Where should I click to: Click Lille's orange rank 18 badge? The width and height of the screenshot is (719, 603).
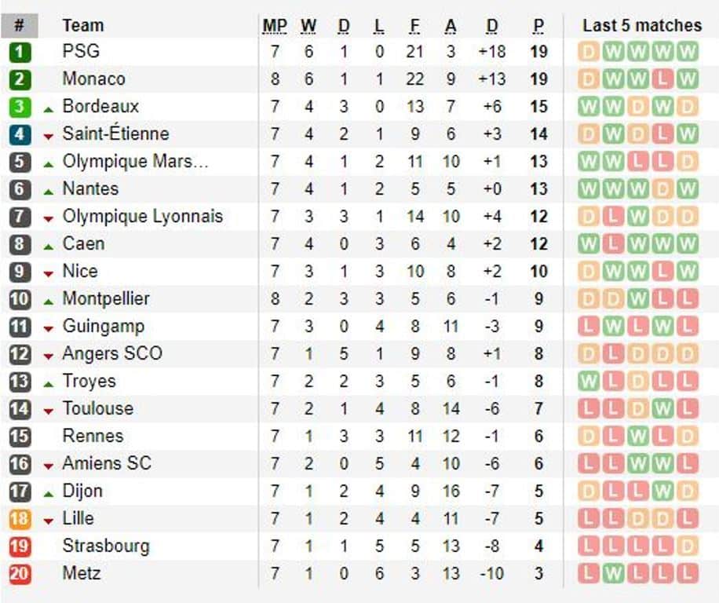[20, 519]
